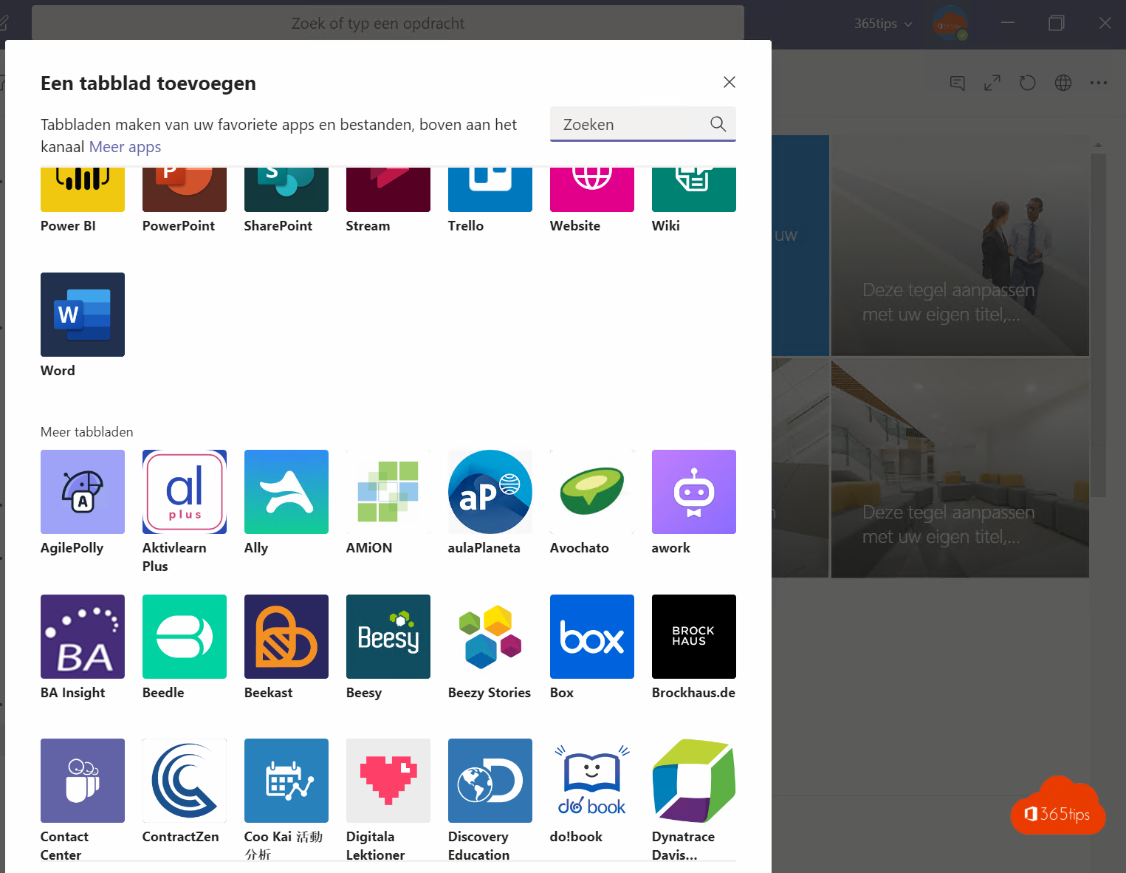The image size is (1126, 873).
Task: Open the Meer apps link
Action: click(x=125, y=147)
